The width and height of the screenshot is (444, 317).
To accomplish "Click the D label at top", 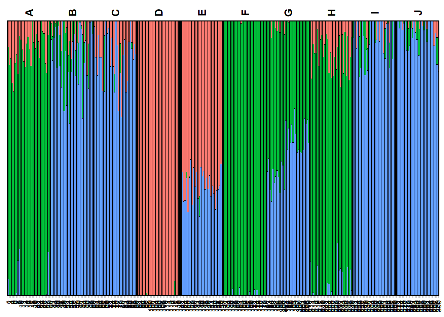I will click(159, 13).
